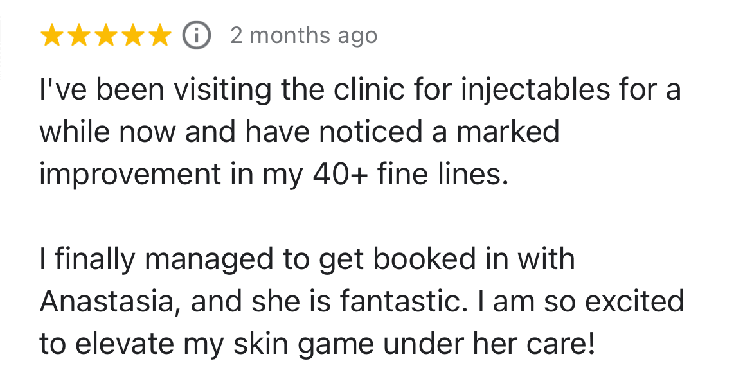
Task: Open the review info circle icon
Action: [x=197, y=36]
